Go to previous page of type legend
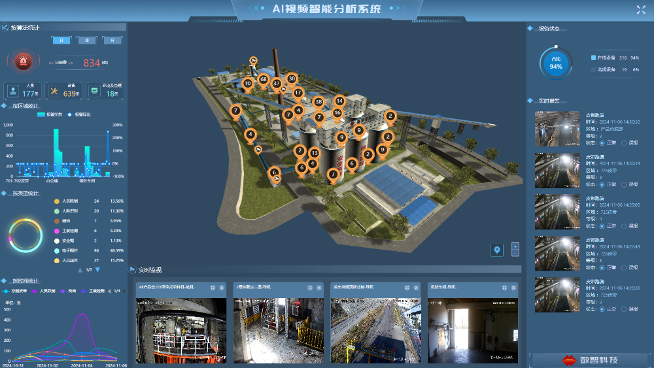This screenshot has width=654, height=368. tap(81, 269)
